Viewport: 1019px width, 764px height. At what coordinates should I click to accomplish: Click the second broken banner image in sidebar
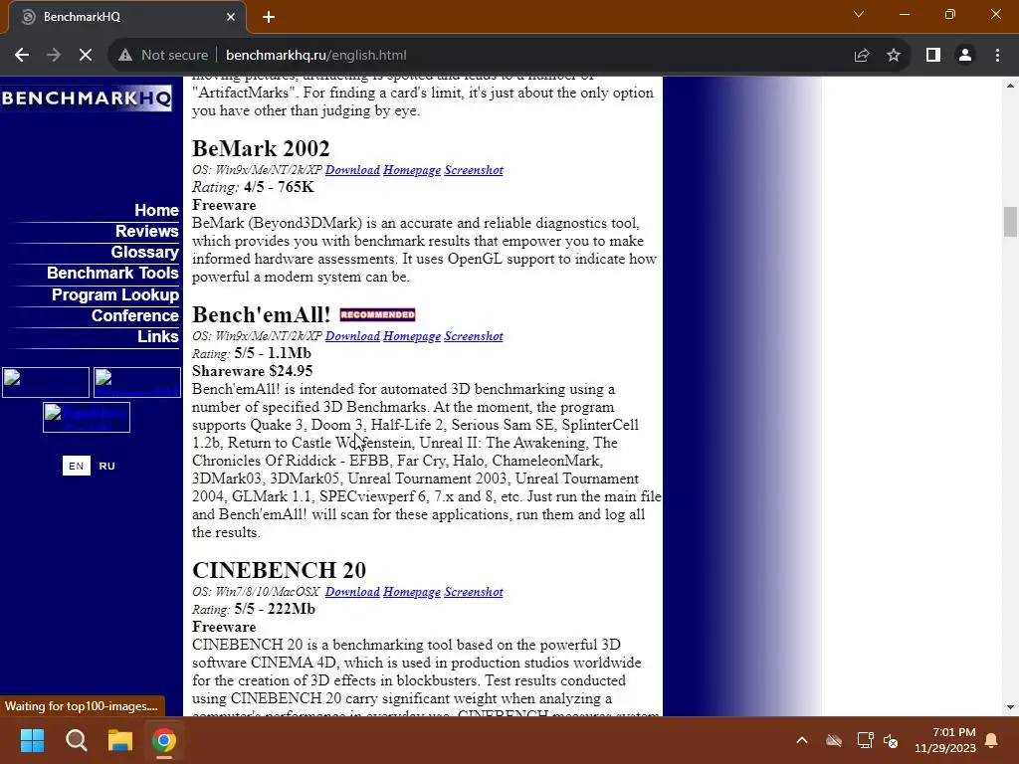click(x=137, y=382)
